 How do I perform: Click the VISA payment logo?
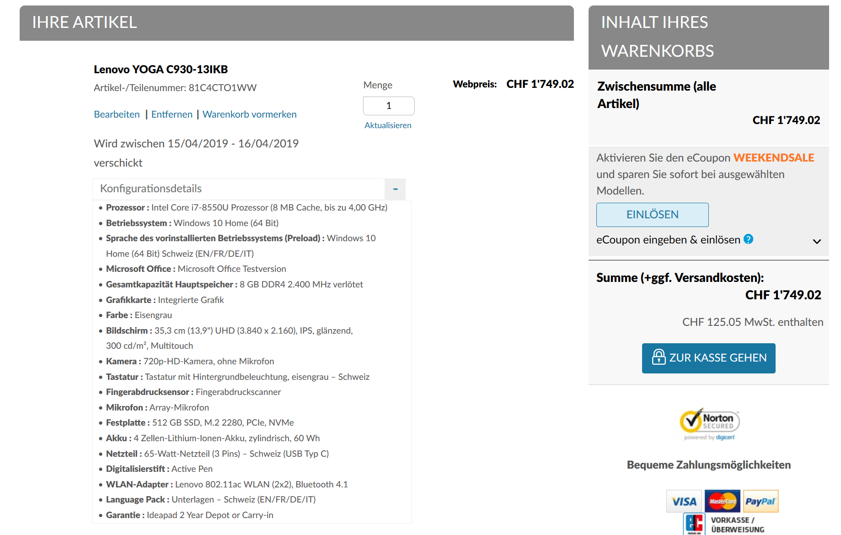[x=684, y=502]
